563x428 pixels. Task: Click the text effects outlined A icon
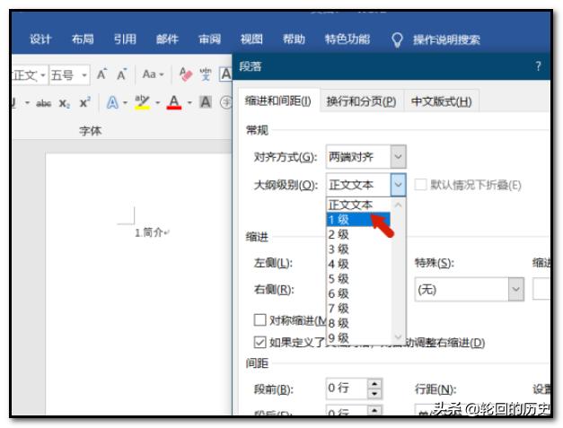[x=113, y=102]
